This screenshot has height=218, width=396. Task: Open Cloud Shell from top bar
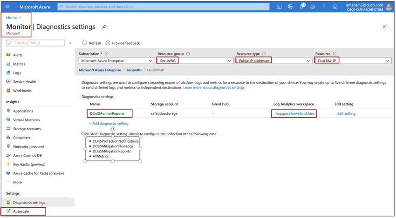point(279,7)
